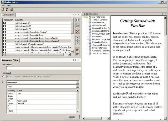This screenshot has width=168, height=121.
Task: Check the show on='EnterCombat' row checkbox
Action: click(x=4, y=32)
